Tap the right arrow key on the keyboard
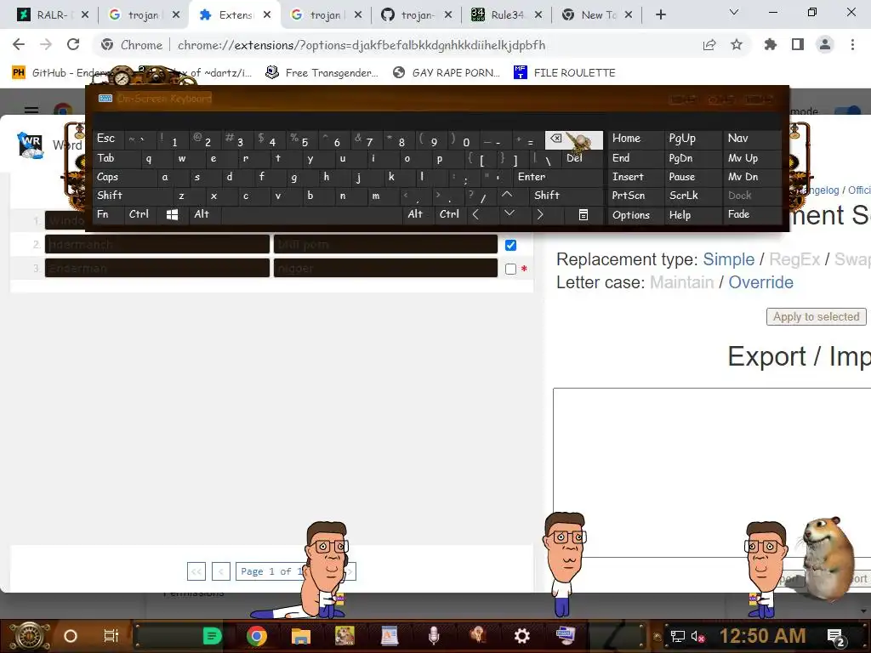Image resolution: width=871 pixels, height=653 pixels. click(x=540, y=214)
